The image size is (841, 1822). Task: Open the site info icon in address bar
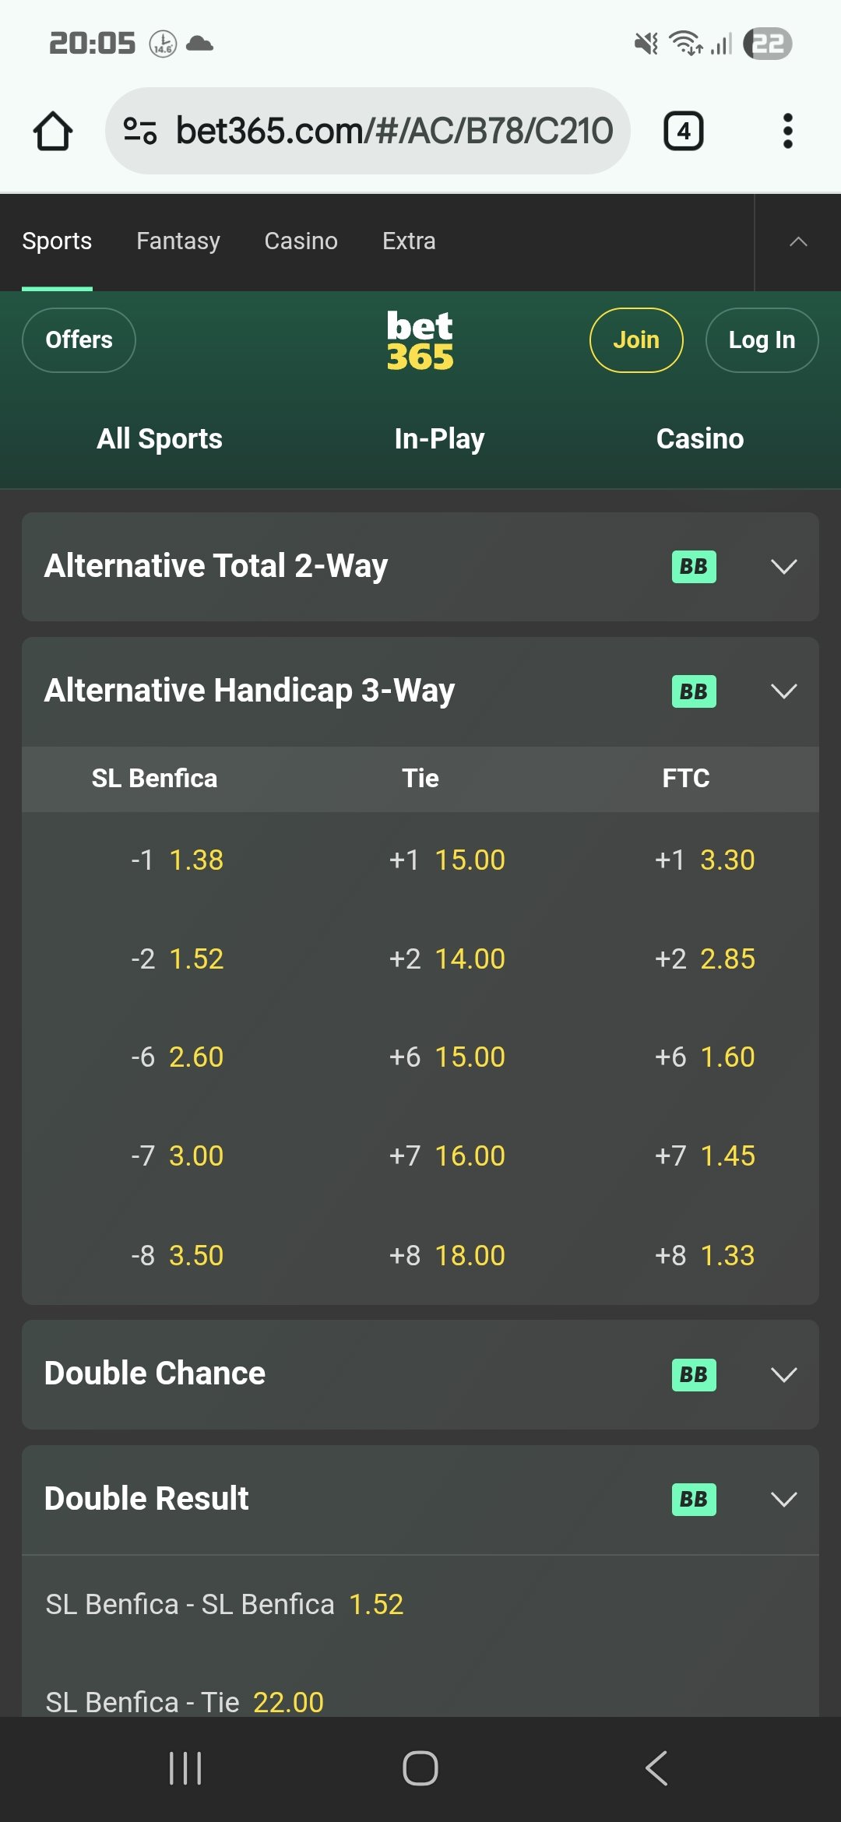coord(140,131)
